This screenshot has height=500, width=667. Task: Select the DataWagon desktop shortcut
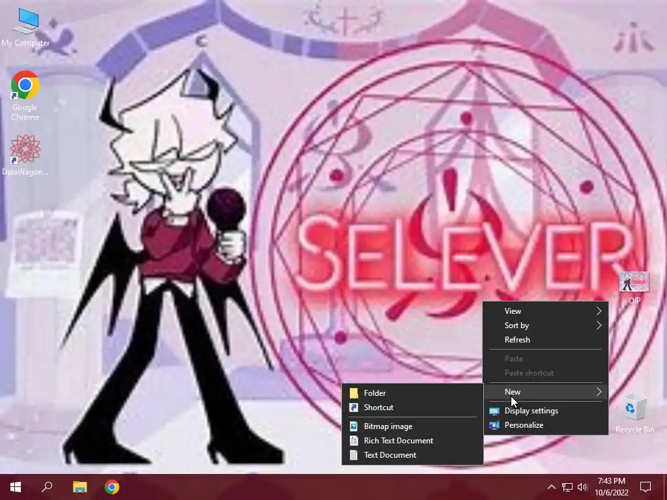25,155
